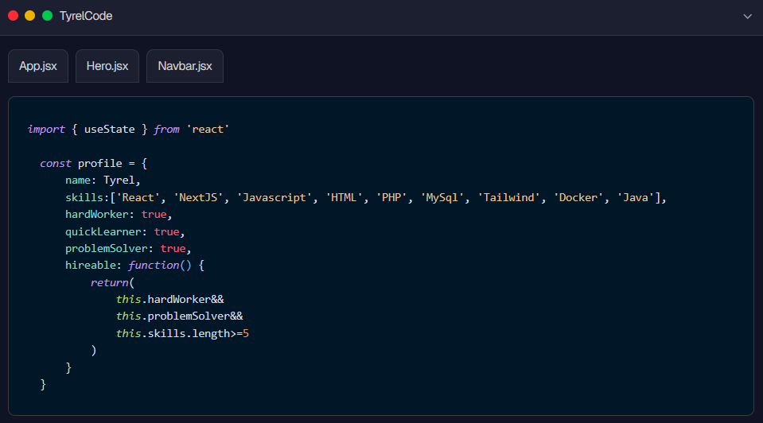Image resolution: width=763 pixels, height=423 pixels.
Task: Click the green maximize dot
Action: coord(47,16)
